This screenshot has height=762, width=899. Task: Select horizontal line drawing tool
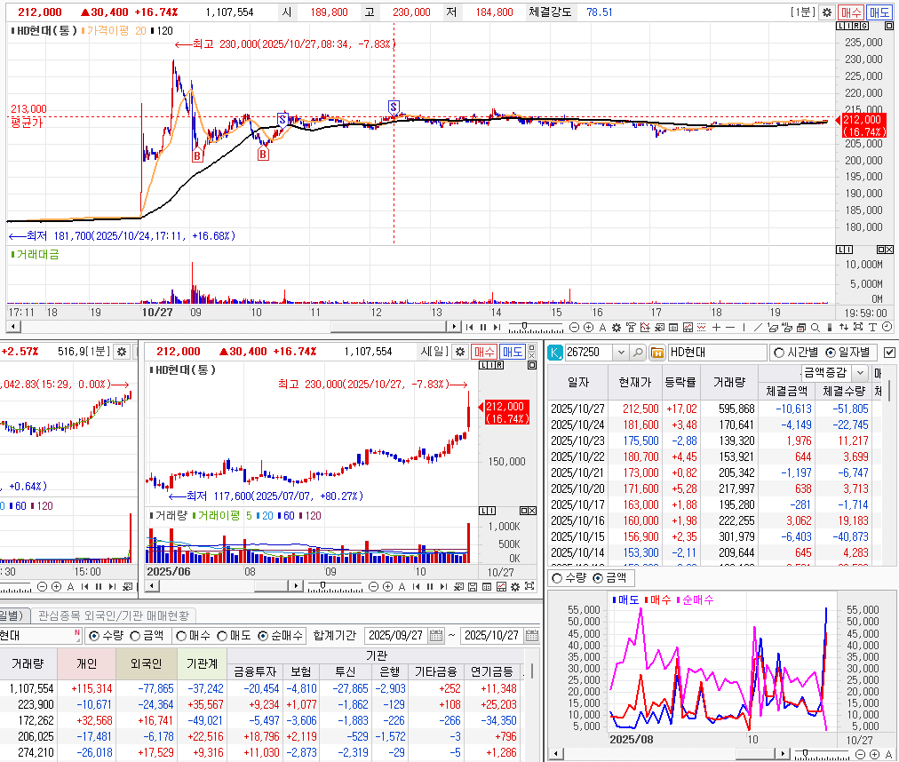[730, 328]
